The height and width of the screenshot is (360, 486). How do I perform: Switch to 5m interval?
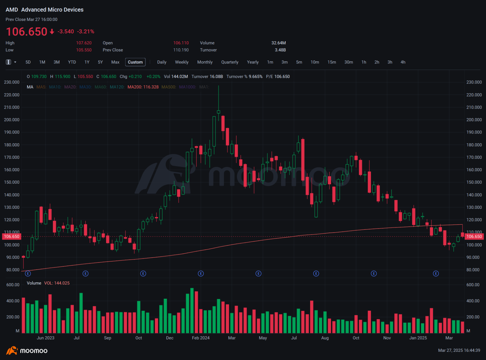coord(299,62)
